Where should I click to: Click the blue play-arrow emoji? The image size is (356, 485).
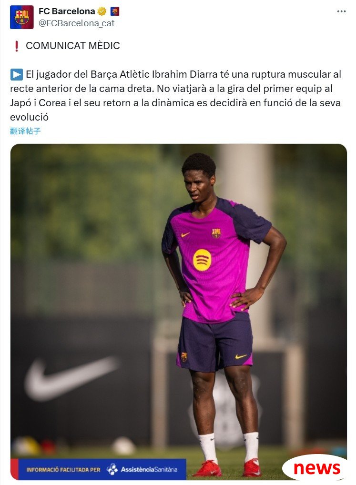[16, 74]
